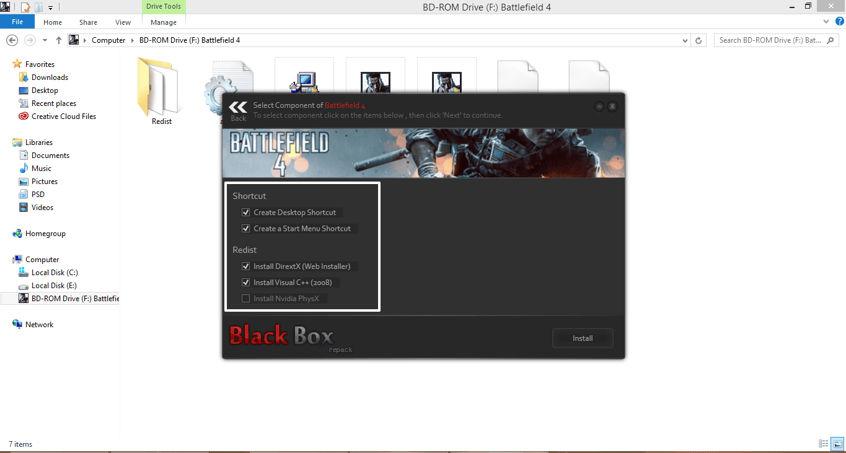
Task: Open the Music library
Action: point(42,169)
